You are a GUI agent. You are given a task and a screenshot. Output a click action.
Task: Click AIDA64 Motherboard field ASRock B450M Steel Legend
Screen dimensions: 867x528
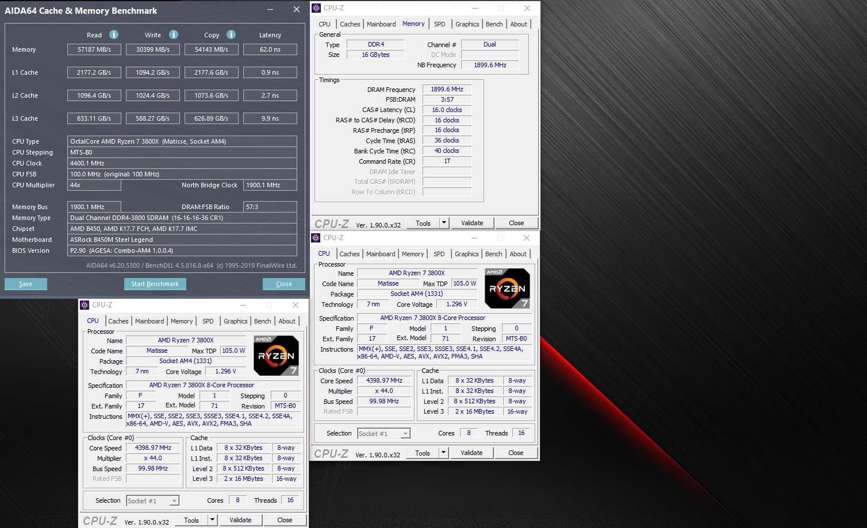[182, 240]
